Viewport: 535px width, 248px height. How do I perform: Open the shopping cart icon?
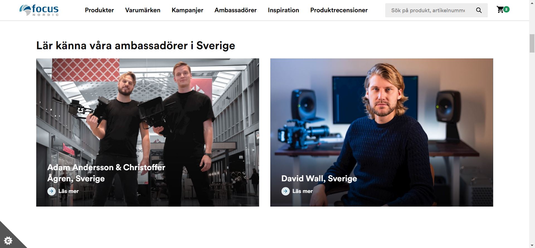click(500, 10)
